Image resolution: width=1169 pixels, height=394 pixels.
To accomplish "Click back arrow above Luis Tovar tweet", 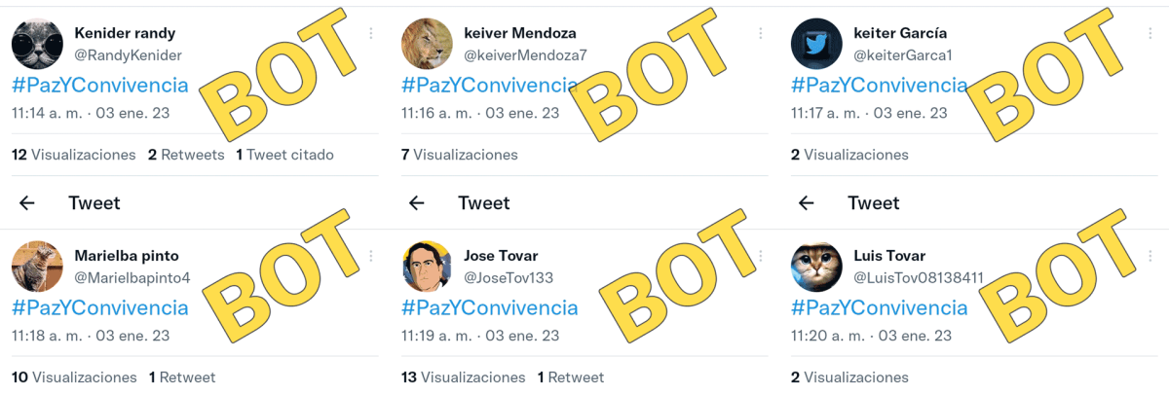I will pyautogui.click(x=806, y=203).
